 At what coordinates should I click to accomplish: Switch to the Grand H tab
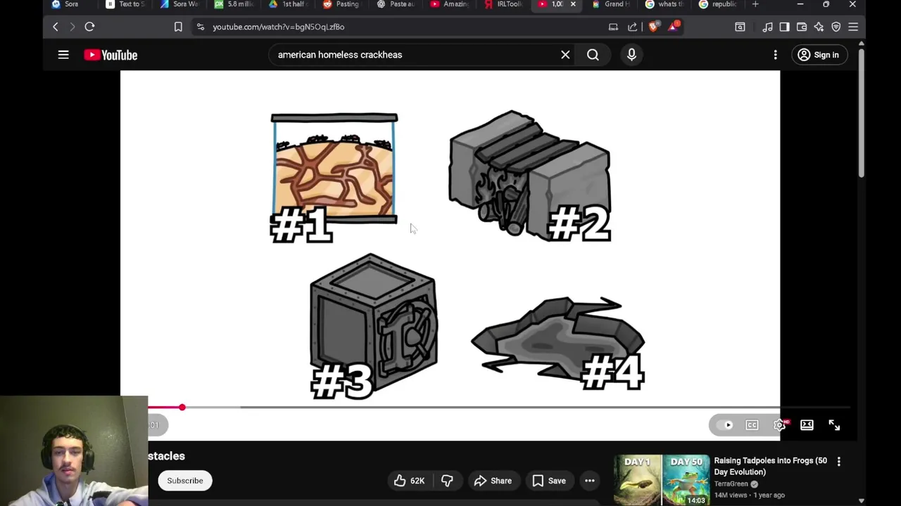click(x=612, y=4)
